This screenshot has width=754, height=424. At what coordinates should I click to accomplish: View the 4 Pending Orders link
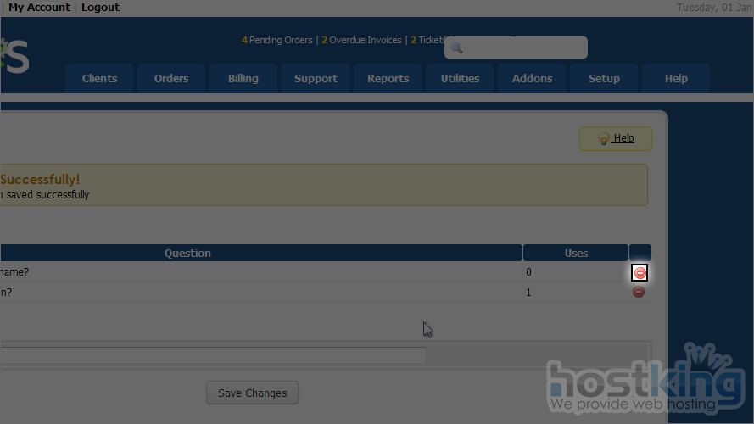click(277, 40)
